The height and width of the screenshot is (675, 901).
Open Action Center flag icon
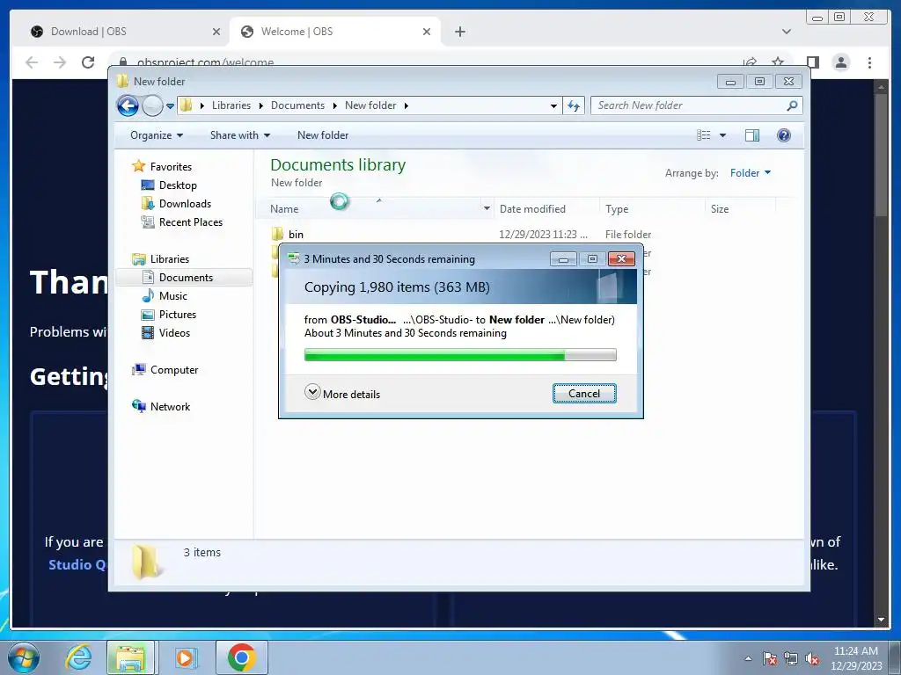coord(770,658)
